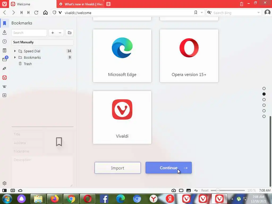Select the first page indicator dot

(264, 88)
